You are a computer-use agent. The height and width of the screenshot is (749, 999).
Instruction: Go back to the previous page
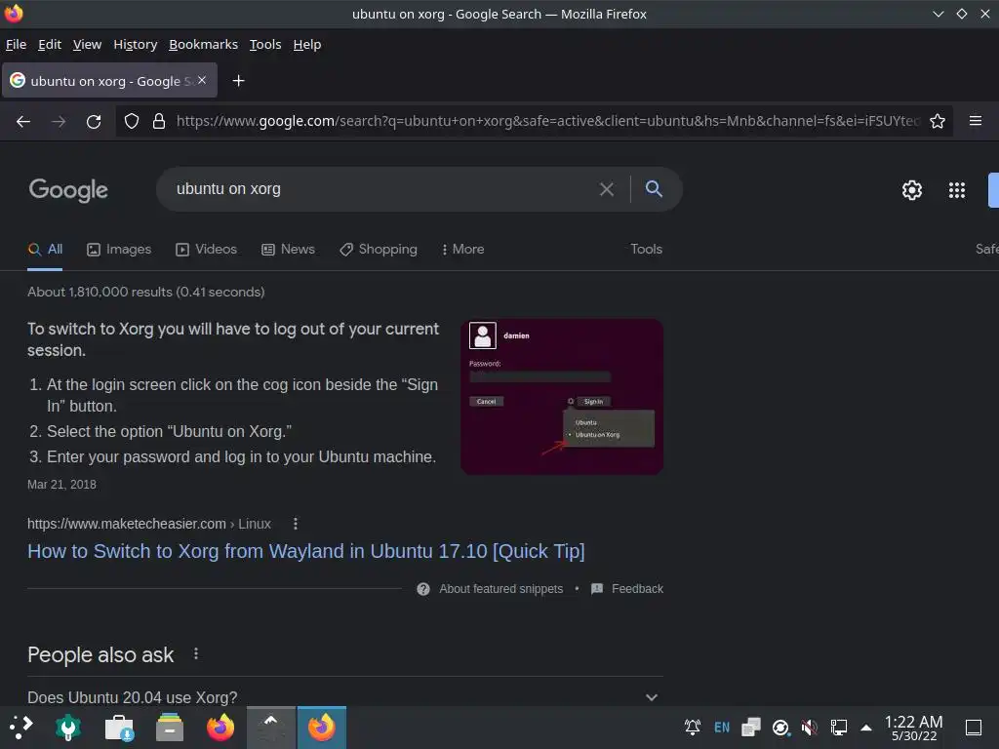(x=23, y=121)
